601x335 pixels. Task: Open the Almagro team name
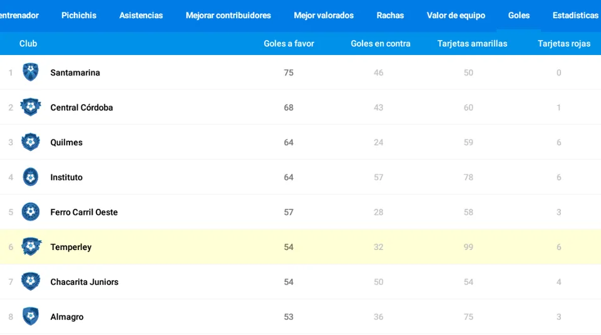coord(67,317)
